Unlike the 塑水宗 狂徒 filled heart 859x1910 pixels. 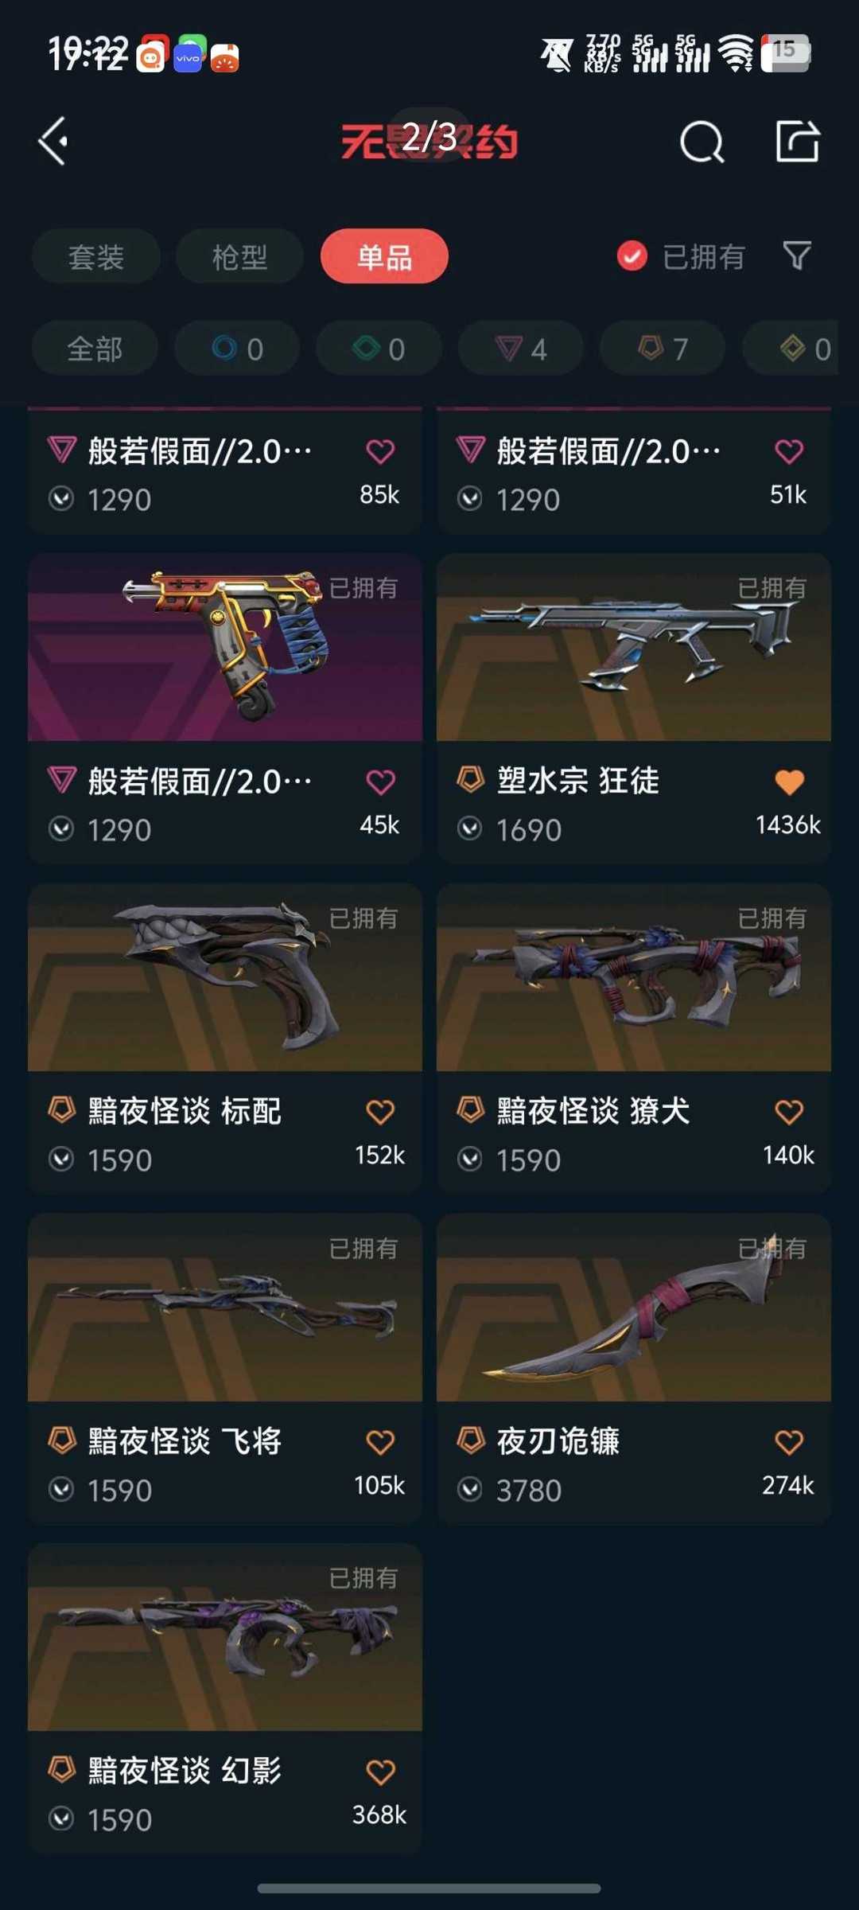(789, 782)
